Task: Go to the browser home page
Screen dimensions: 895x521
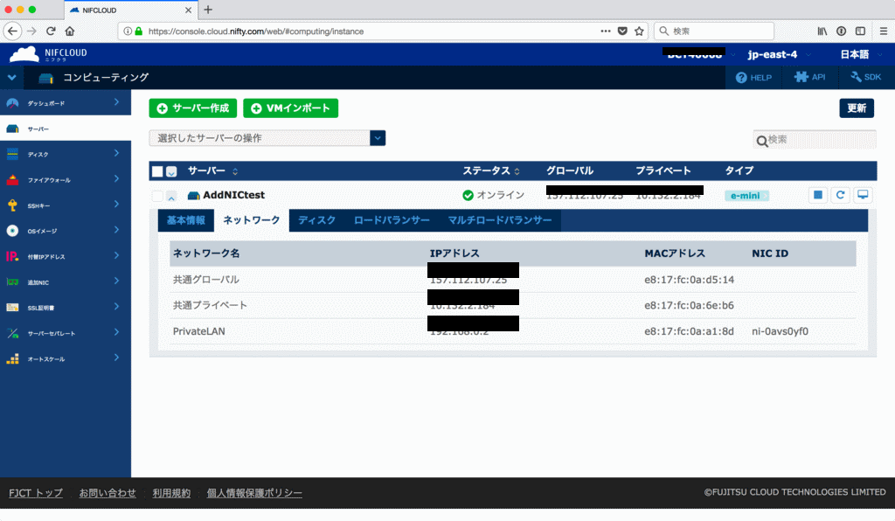Action: pos(70,31)
